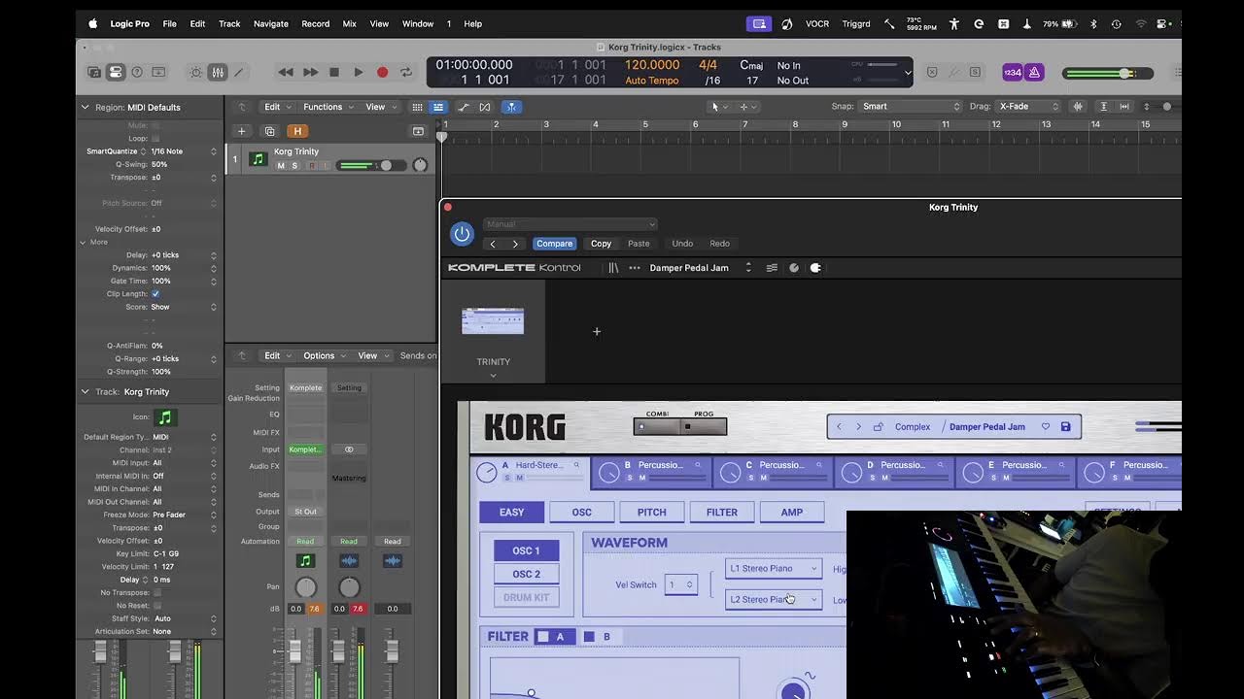
Task: Click the Korg Trinity track pan knob
Action: point(420,165)
